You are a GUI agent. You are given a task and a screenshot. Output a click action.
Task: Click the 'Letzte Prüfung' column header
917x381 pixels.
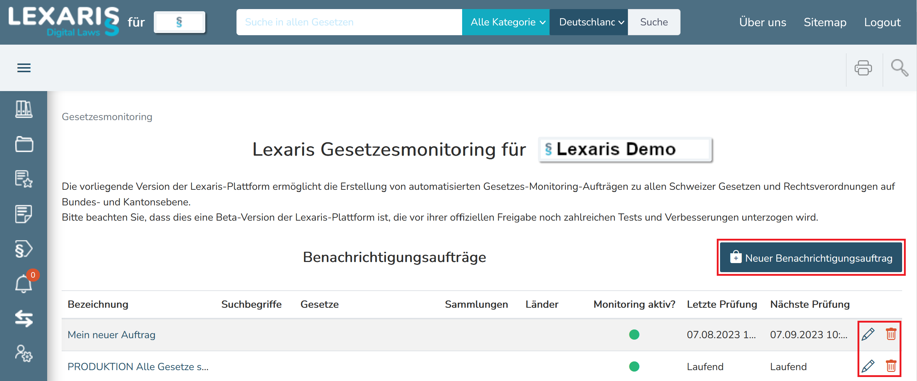click(x=722, y=304)
